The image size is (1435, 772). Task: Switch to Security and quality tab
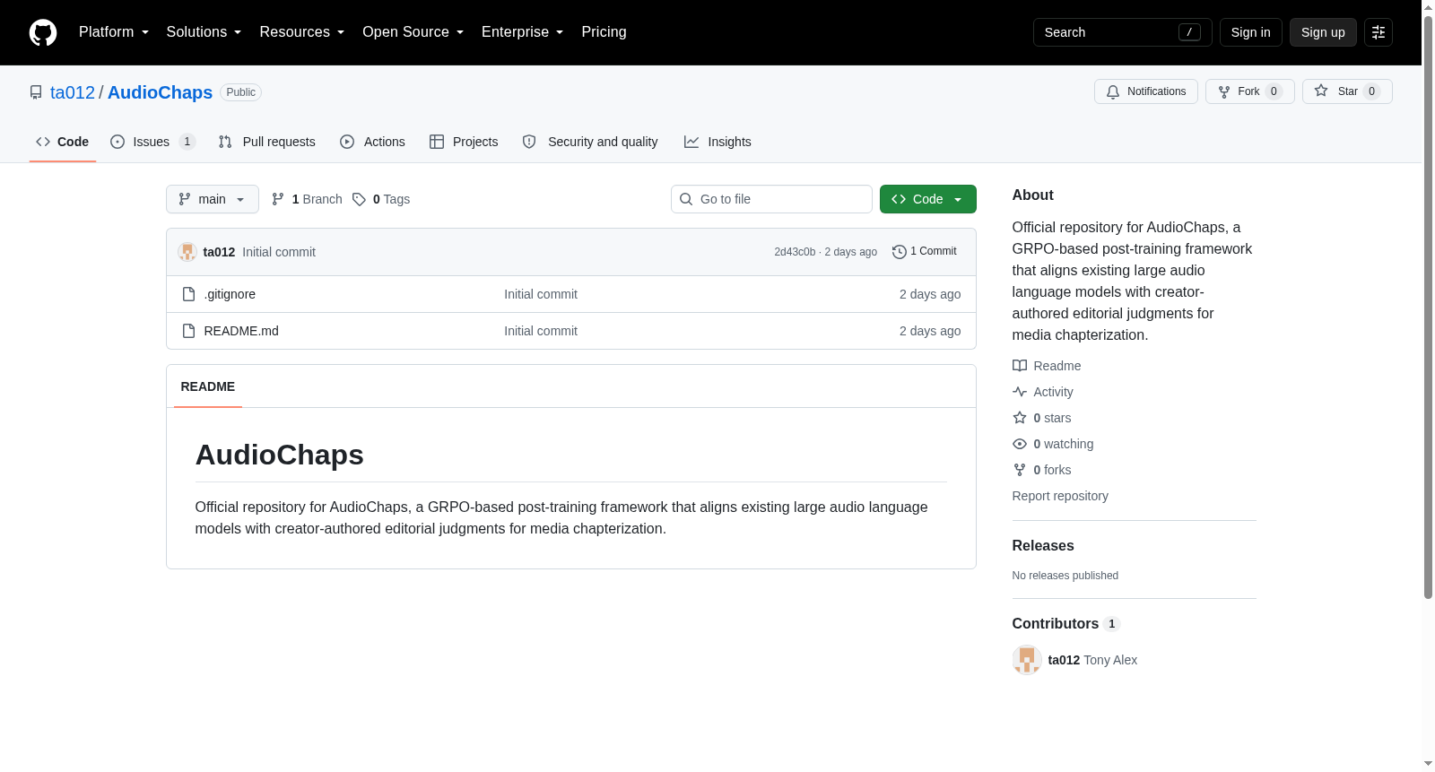click(x=590, y=142)
